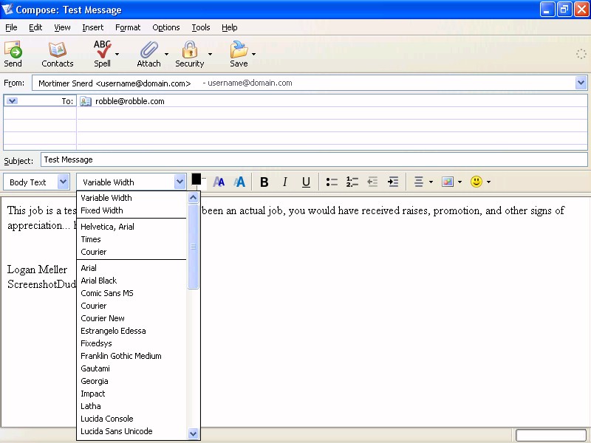
Task: Open the Help menu
Action: click(x=230, y=27)
